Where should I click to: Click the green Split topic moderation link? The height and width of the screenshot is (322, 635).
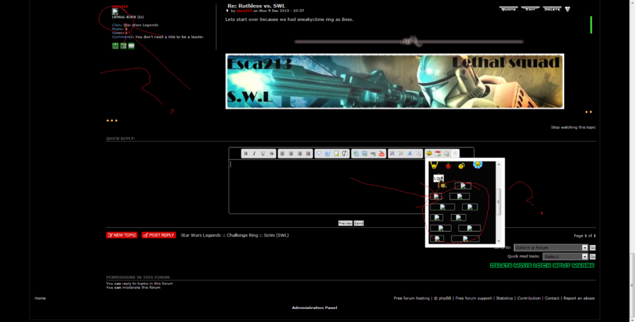562,266
